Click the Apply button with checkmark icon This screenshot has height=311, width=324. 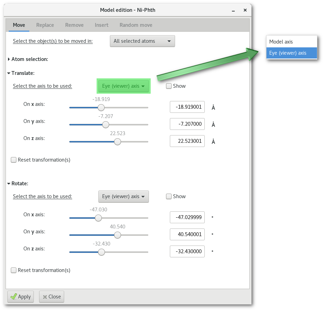(21, 297)
